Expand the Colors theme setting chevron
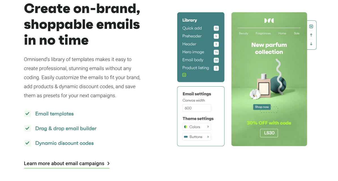 click(x=208, y=127)
